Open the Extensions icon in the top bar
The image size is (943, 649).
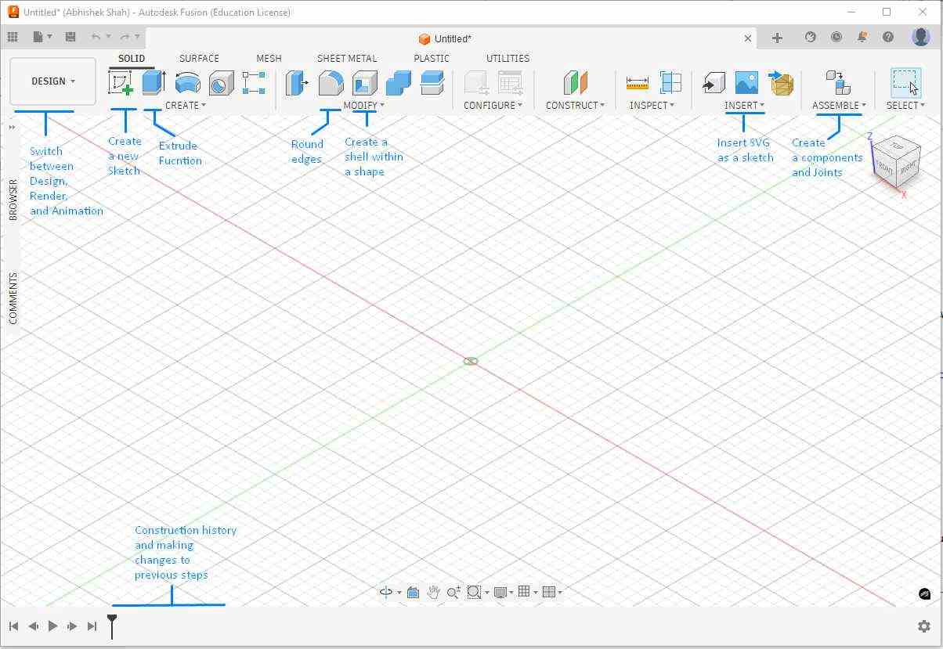tap(811, 37)
